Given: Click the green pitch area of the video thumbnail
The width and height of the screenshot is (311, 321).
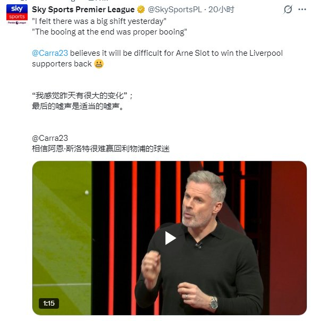Looking at the screenshot, I should 62,238.
